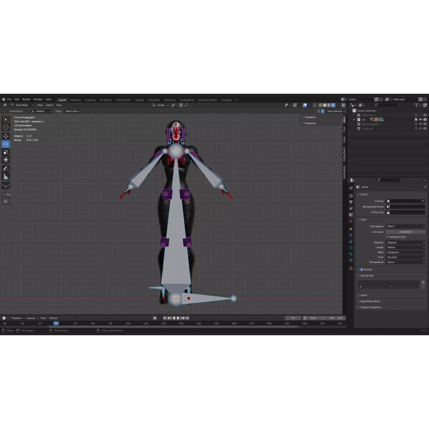
Task: Open the Tool properties tab icon
Action: click(351, 188)
